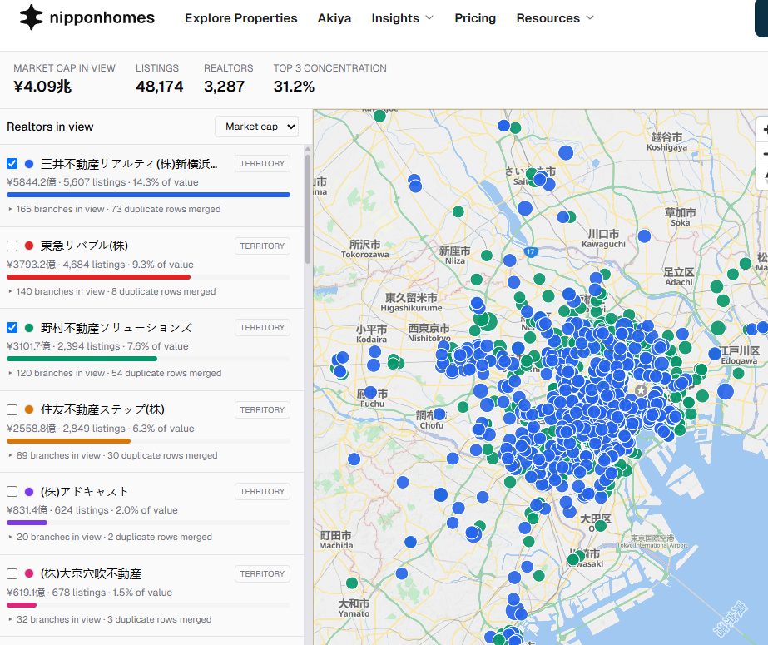Show TERRITORY for (株)アドキャスト
This screenshot has width=768, height=645.
coord(262,492)
